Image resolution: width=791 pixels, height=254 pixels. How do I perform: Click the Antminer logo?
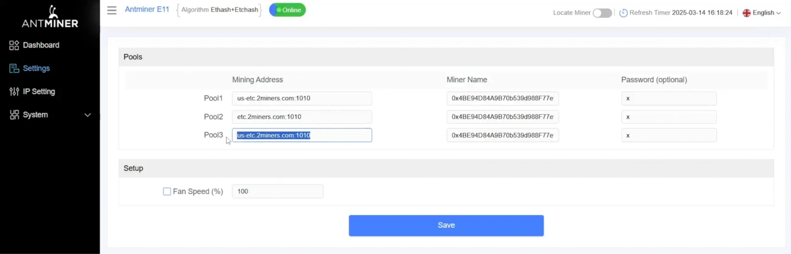click(x=50, y=16)
